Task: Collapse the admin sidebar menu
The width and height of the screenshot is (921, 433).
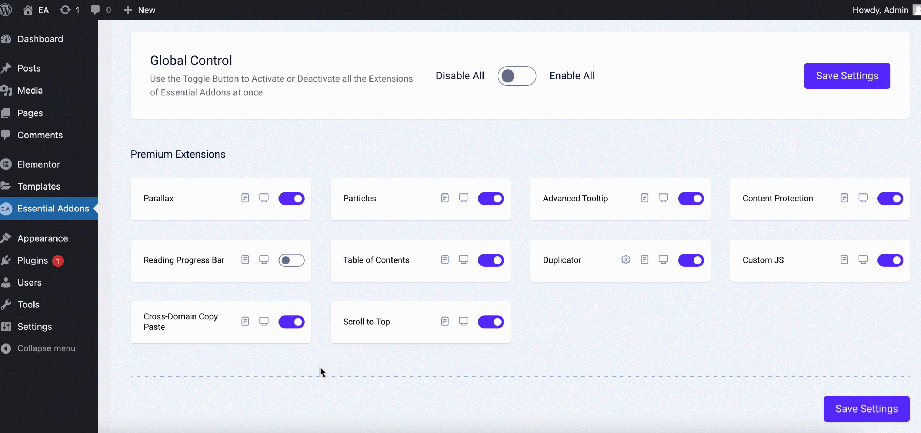Action: pos(49,348)
